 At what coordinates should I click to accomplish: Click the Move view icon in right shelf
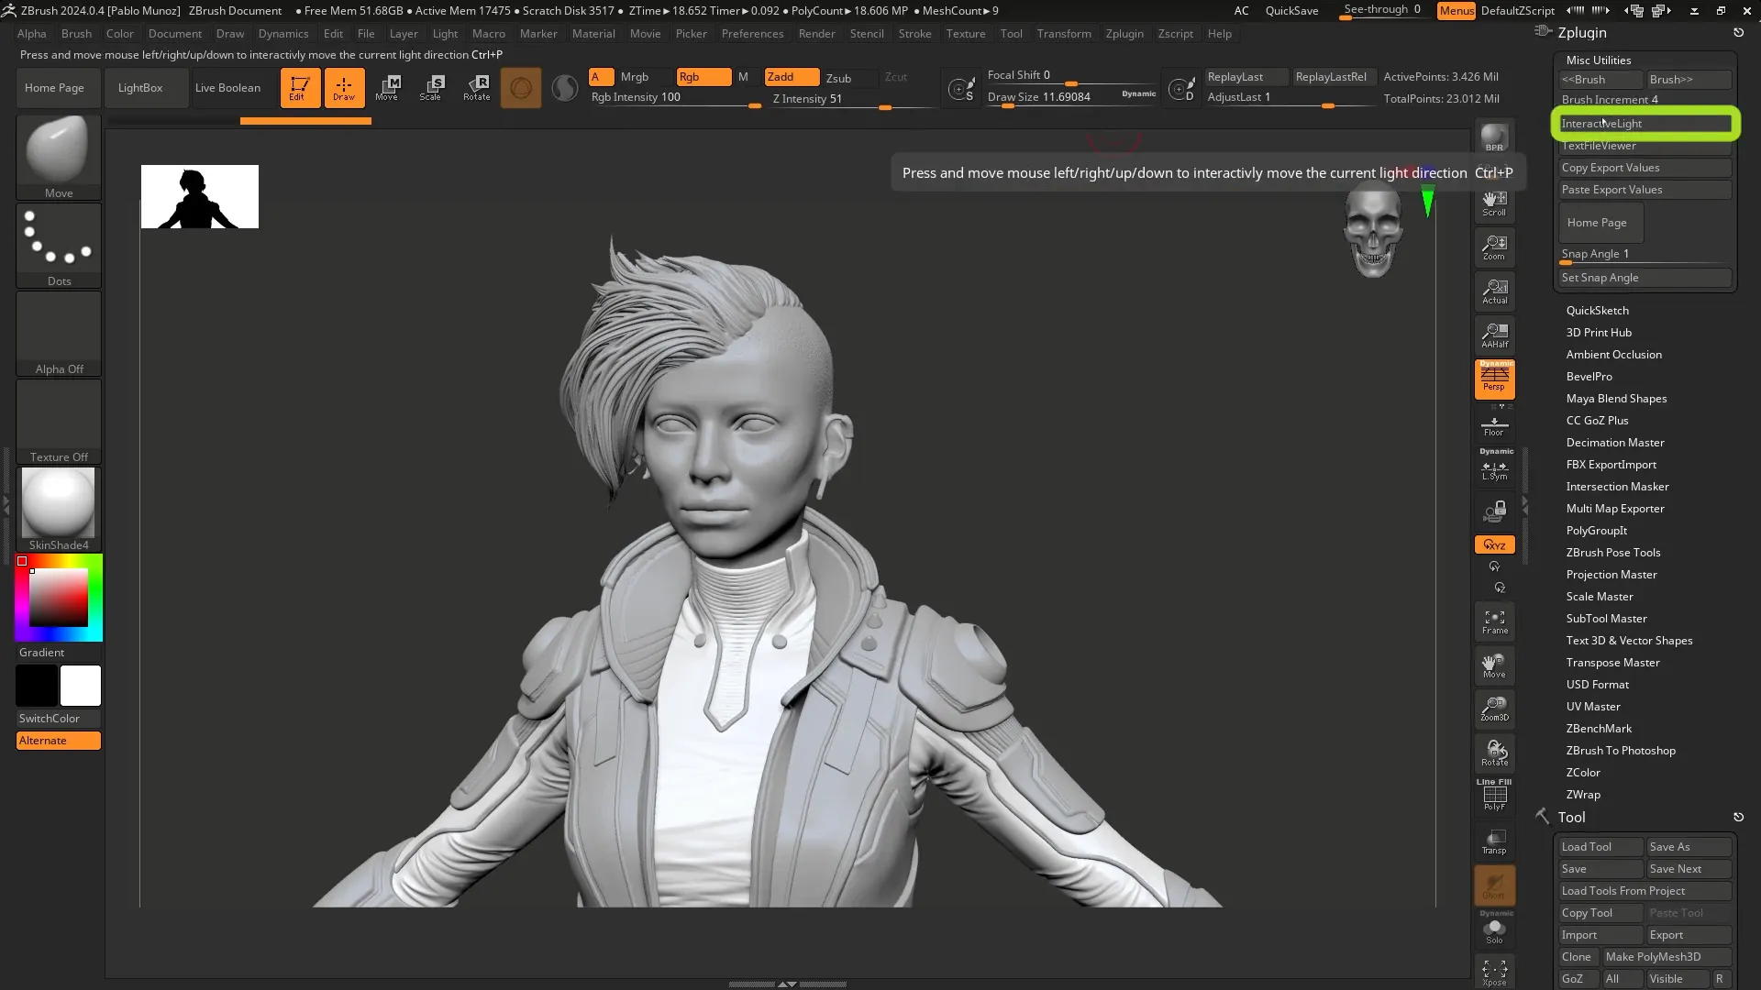pyautogui.click(x=1494, y=665)
